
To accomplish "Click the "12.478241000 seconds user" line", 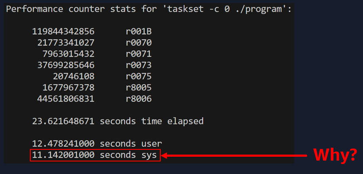I will pos(97,144).
